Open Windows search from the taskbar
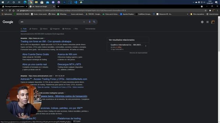The image size is (220, 123). coord(8,2)
